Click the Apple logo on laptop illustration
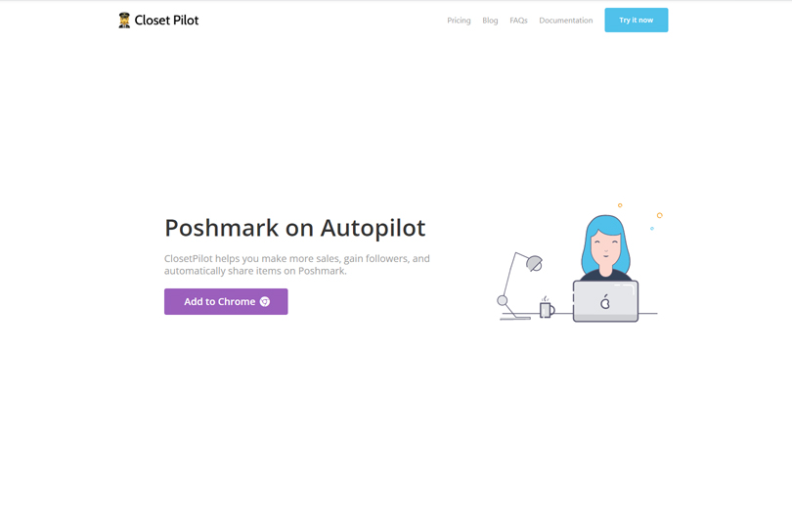This screenshot has width=792, height=527. (605, 302)
